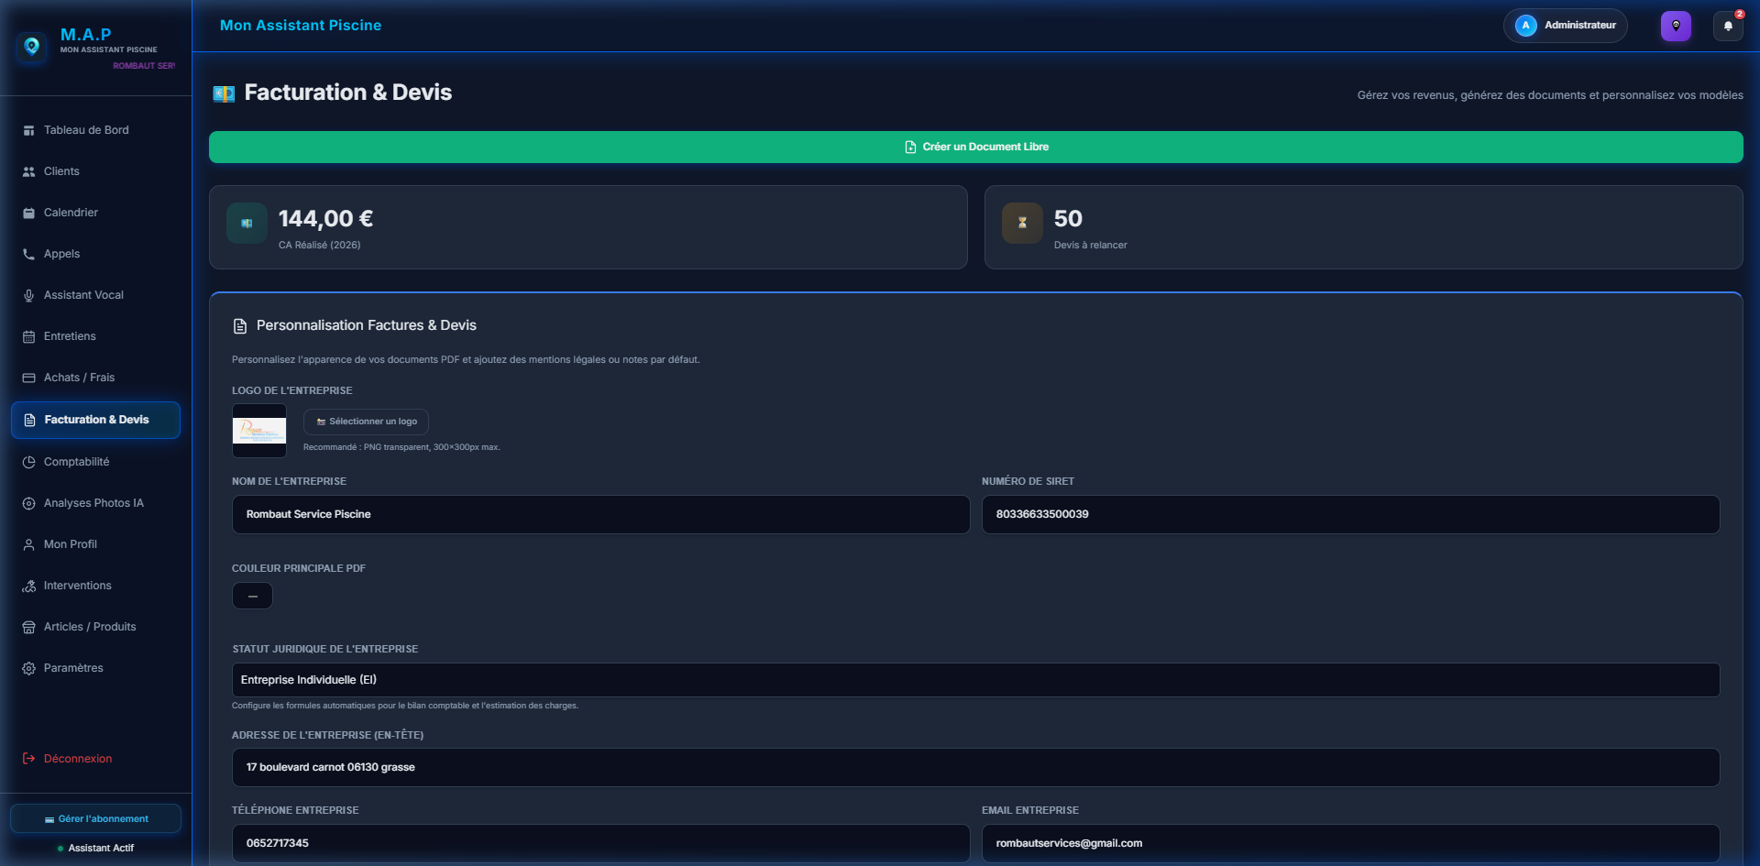The image size is (1760, 866).
Task: Click the Assistant Vocal microphone icon
Action: (28, 295)
